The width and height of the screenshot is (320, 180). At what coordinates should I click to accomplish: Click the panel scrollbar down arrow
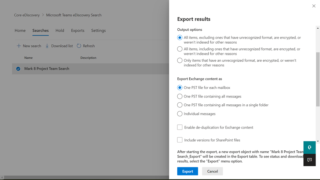tap(318, 141)
